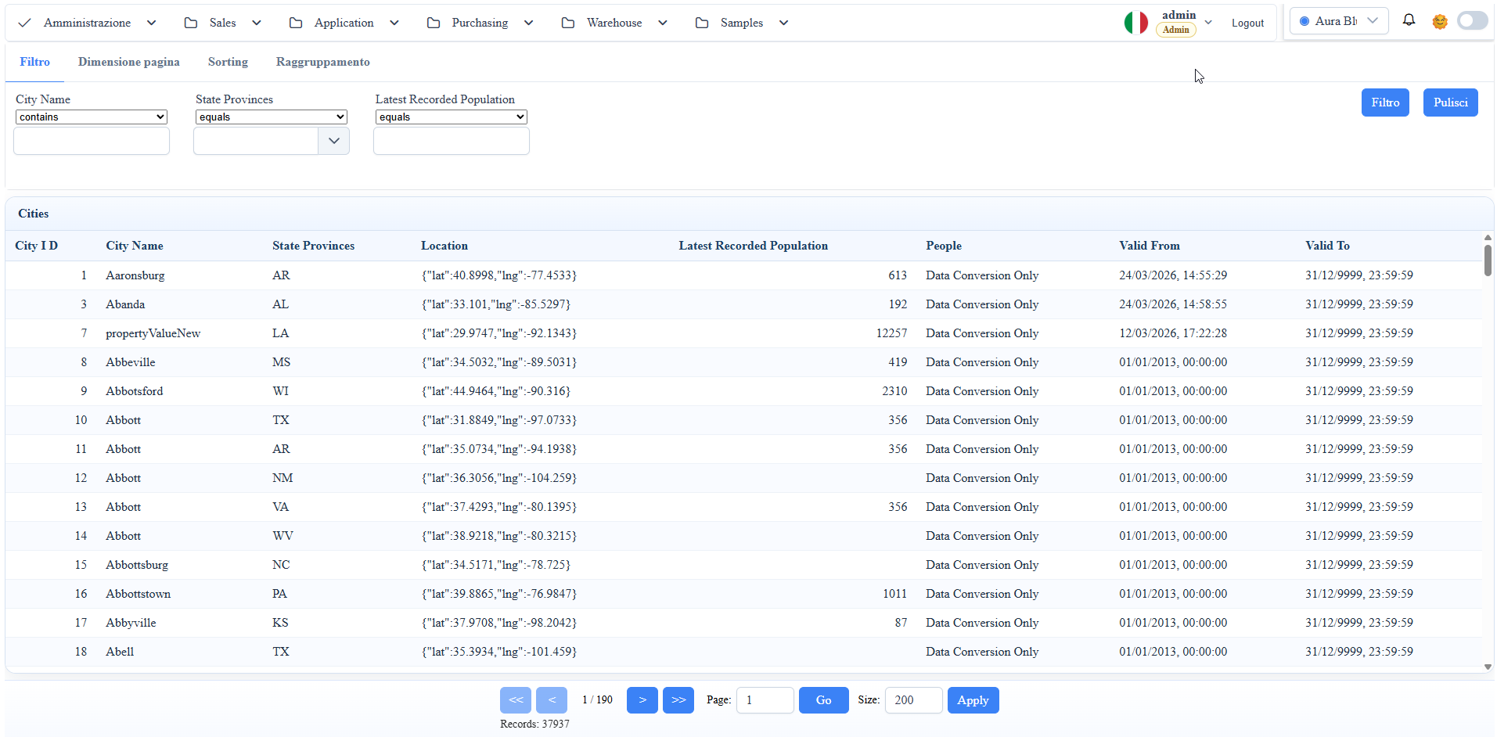
Task: Expand the Amministrazione menu chevron
Action: point(152,23)
